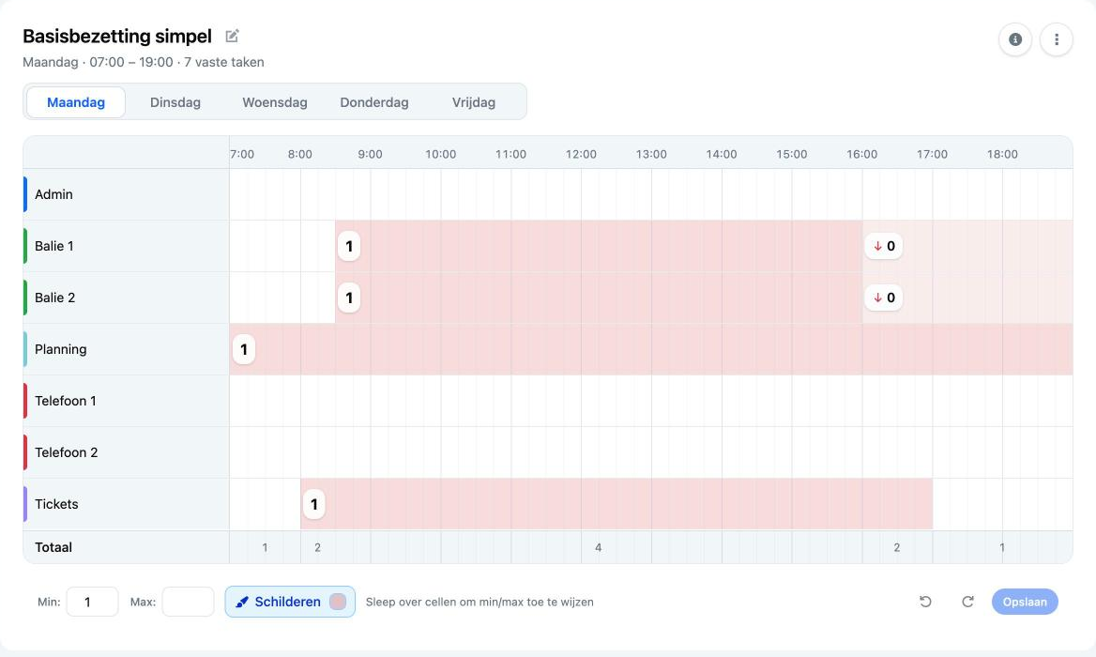The image size is (1096, 657).
Task: Select the Admin row label
Action: pyautogui.click(x=53, y=194)
